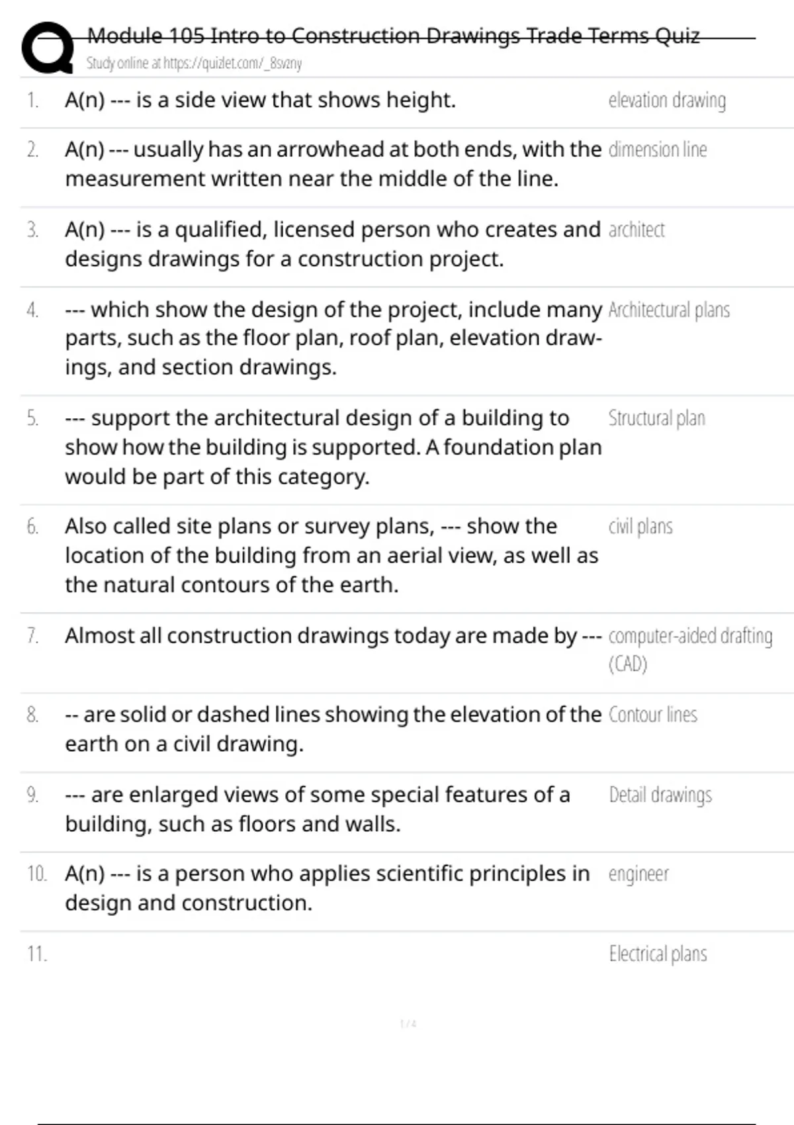Click the 'Detail drawings' answer term
Viewport: 794px width, 1125px height.
click(x=660, y=795)
